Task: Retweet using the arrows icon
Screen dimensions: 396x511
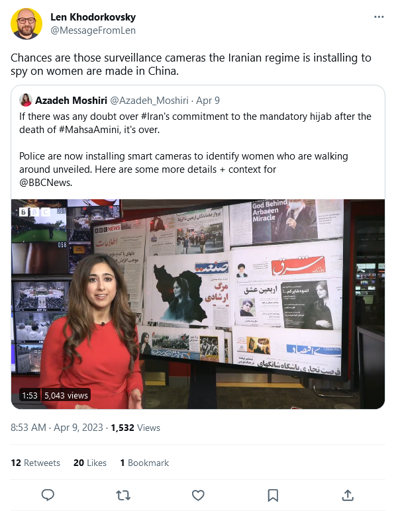Action: 123,495
